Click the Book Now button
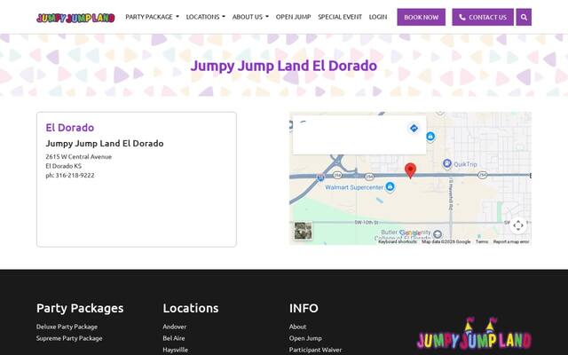 (x=421, y=17)
